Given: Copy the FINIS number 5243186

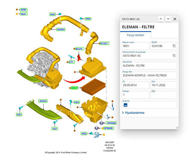Looking at the screenshot, I should pyautogui.click(x=174, y=46).
